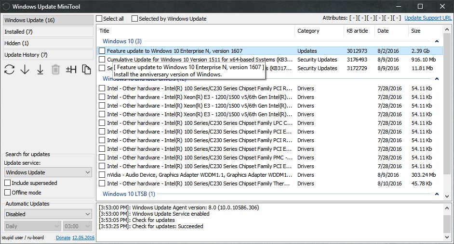The image size is (454, 244).
Task: Tick the Select all checkbox
Action: pos(99,19)
